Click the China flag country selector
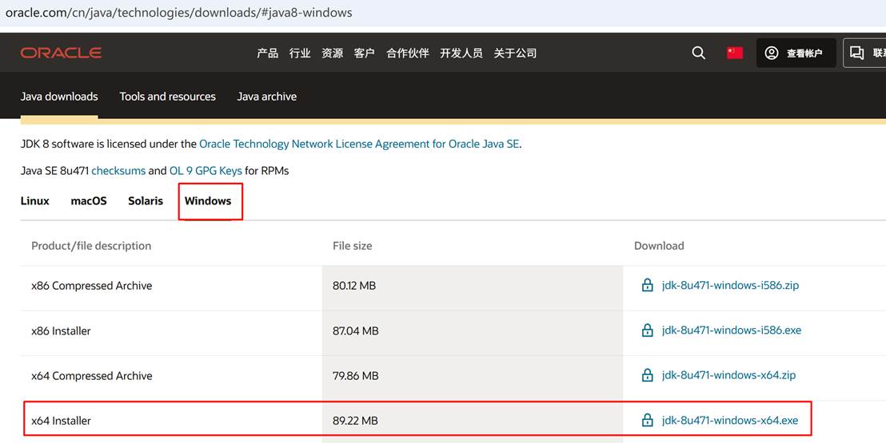886x443 pixels. (735, 53)
